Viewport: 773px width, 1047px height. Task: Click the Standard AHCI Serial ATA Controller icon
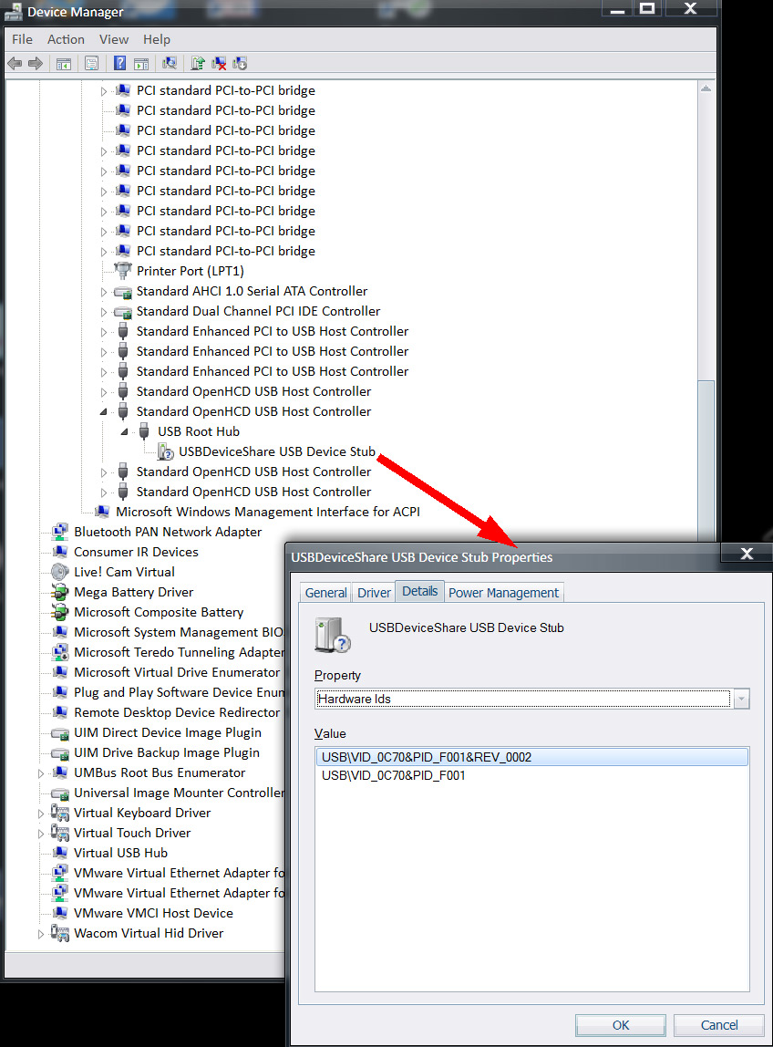[x=123, y=292]
